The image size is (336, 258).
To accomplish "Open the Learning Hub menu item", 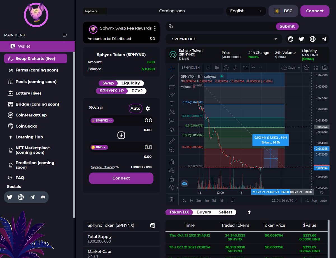I will [29, 137].
